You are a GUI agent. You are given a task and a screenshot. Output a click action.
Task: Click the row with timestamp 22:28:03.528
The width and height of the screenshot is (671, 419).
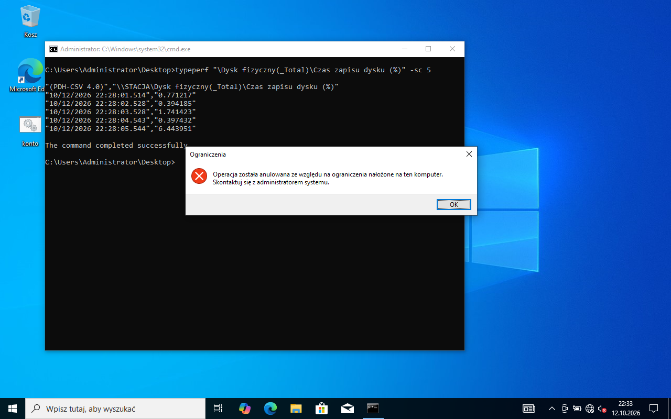pos(121,112)
